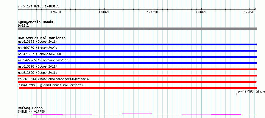Viewport: 265px width, 118px height.
Task: Click the CNTLN|NM_017738 gene label
Action: 31,111
